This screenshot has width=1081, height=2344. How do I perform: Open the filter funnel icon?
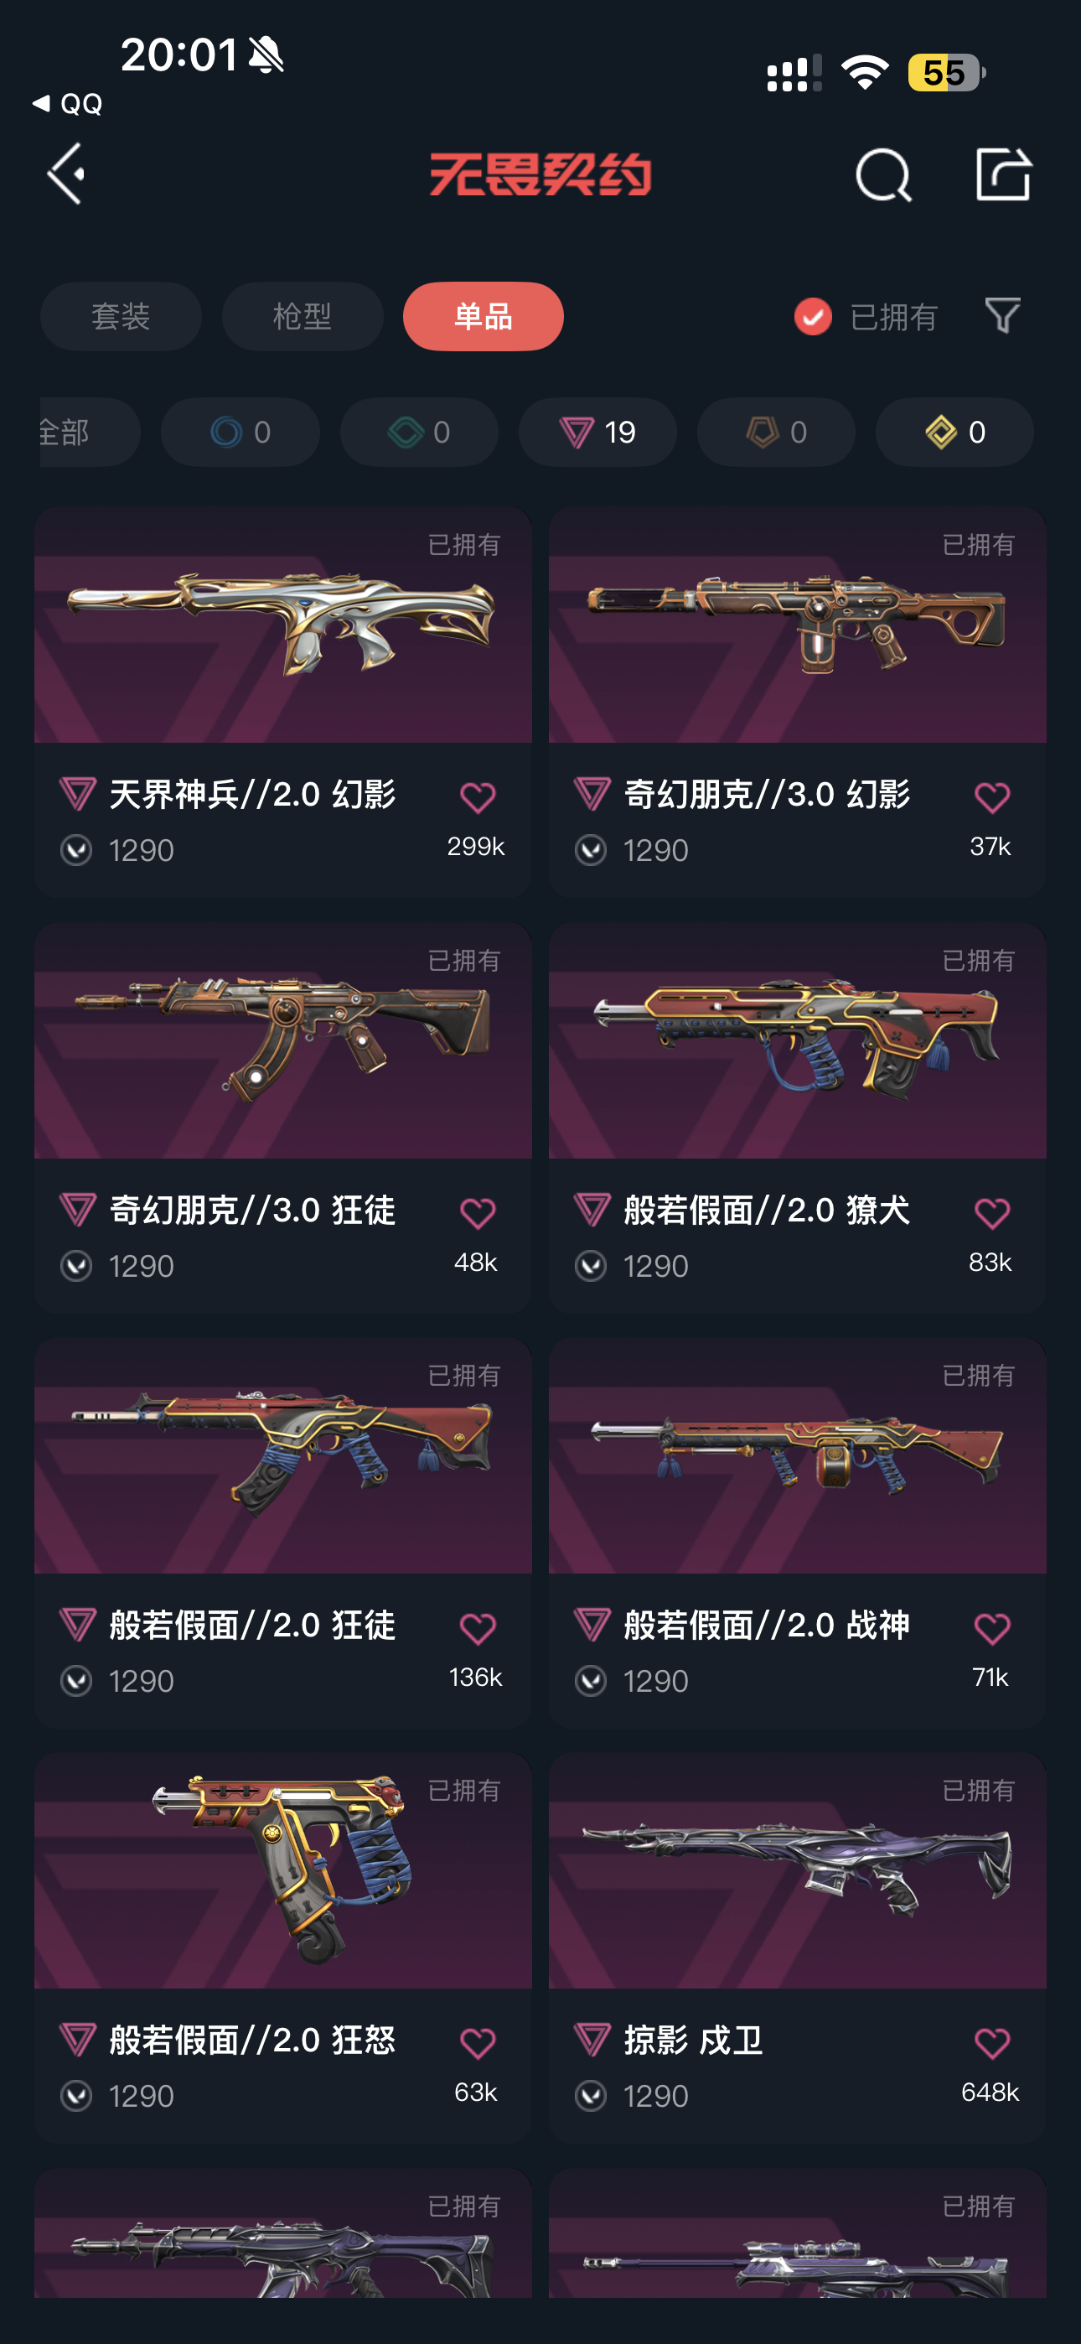[x=1003, y=316]
